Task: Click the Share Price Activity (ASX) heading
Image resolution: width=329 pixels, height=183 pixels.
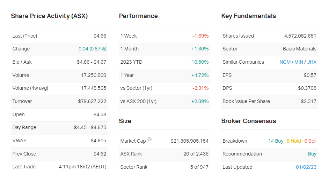Action: tap(49, 16)
